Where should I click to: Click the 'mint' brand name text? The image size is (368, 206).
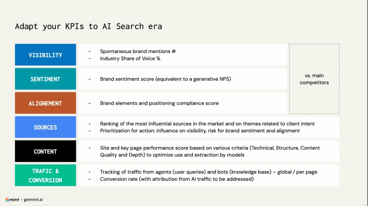tap(14, 200)
